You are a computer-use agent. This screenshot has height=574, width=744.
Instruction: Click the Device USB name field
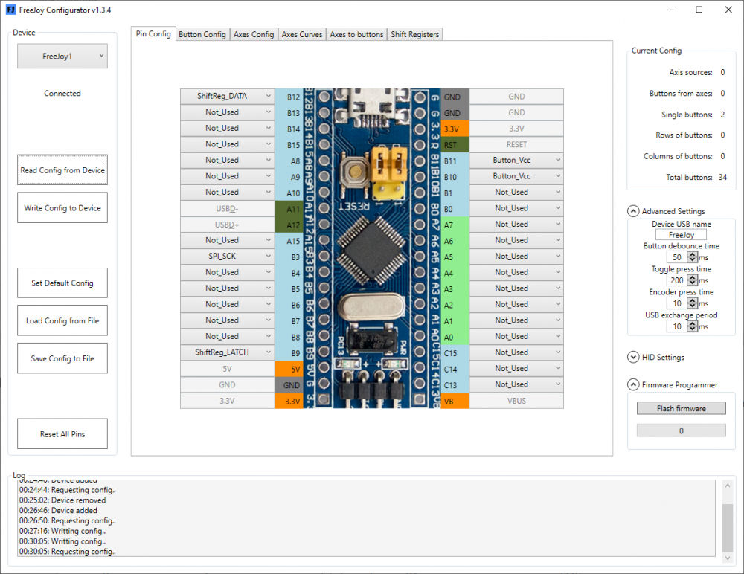(681, 235)
